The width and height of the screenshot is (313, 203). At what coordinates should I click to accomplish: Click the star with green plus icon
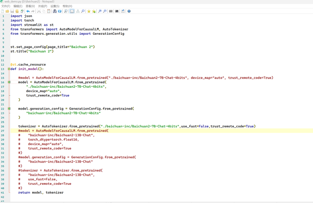pyautogui.click(x=93, y=11)
